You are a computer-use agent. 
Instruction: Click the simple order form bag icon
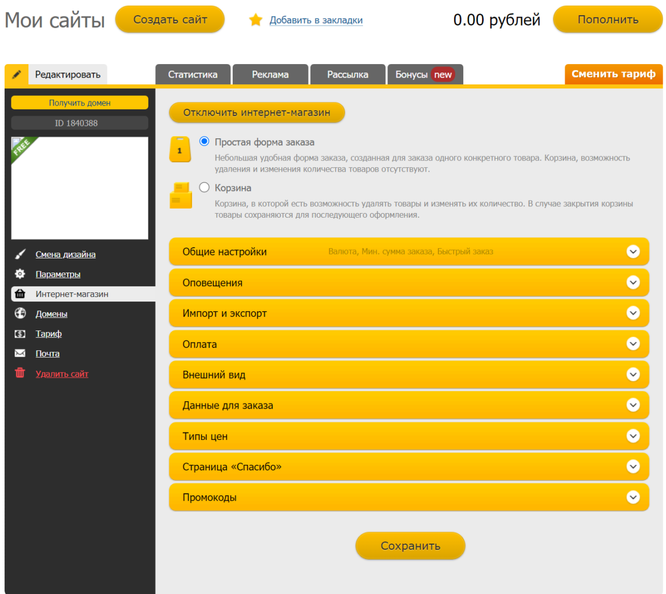pos(180,149)
